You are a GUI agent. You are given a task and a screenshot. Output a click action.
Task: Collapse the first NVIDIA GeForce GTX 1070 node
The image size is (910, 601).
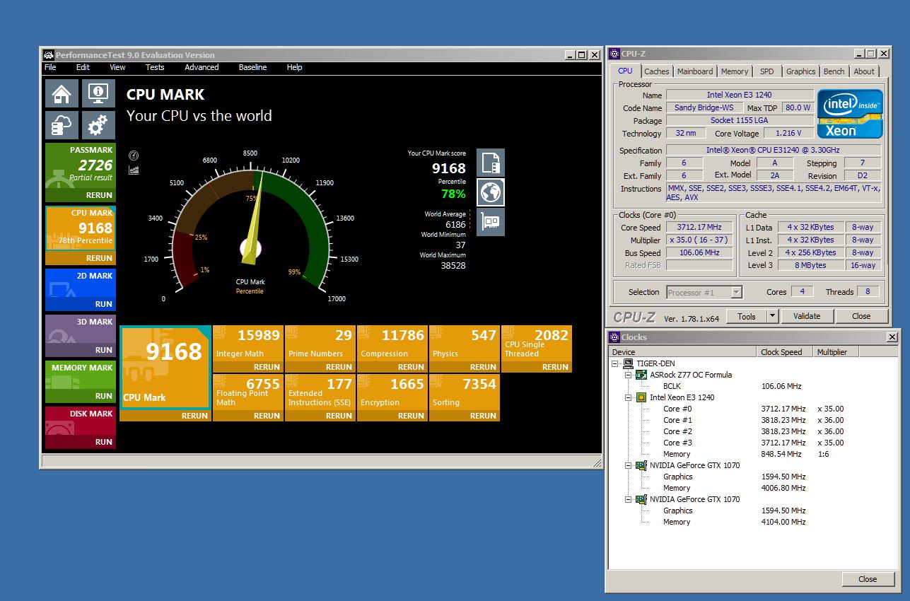[629, 465]
